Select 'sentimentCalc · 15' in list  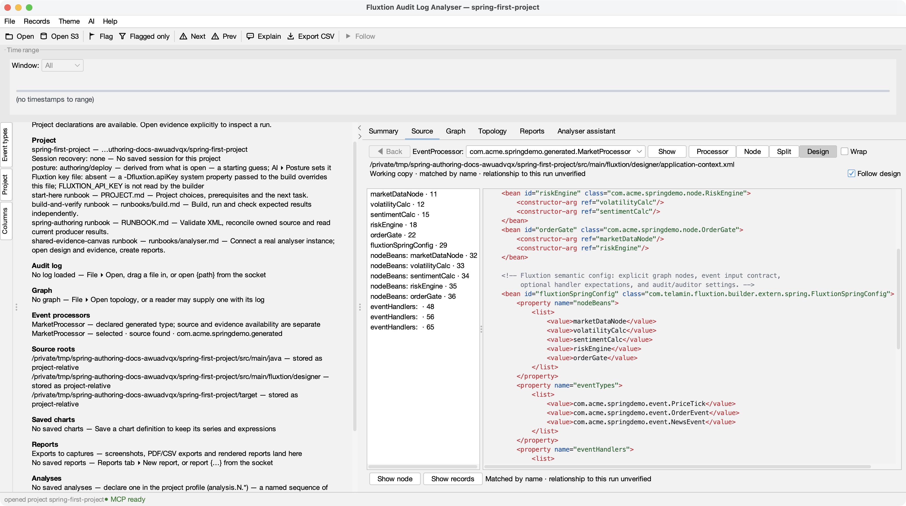tap(423, 214)
